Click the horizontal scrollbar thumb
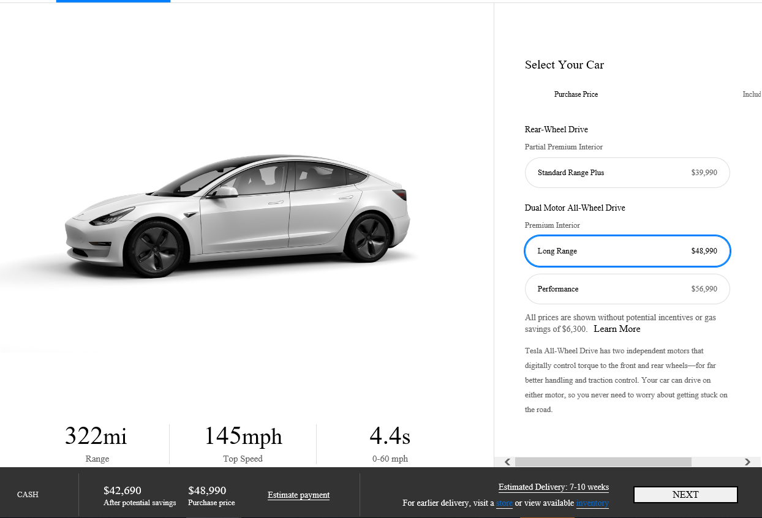The height and width of the screenshot is (518, 762). (x=603, y=462)
